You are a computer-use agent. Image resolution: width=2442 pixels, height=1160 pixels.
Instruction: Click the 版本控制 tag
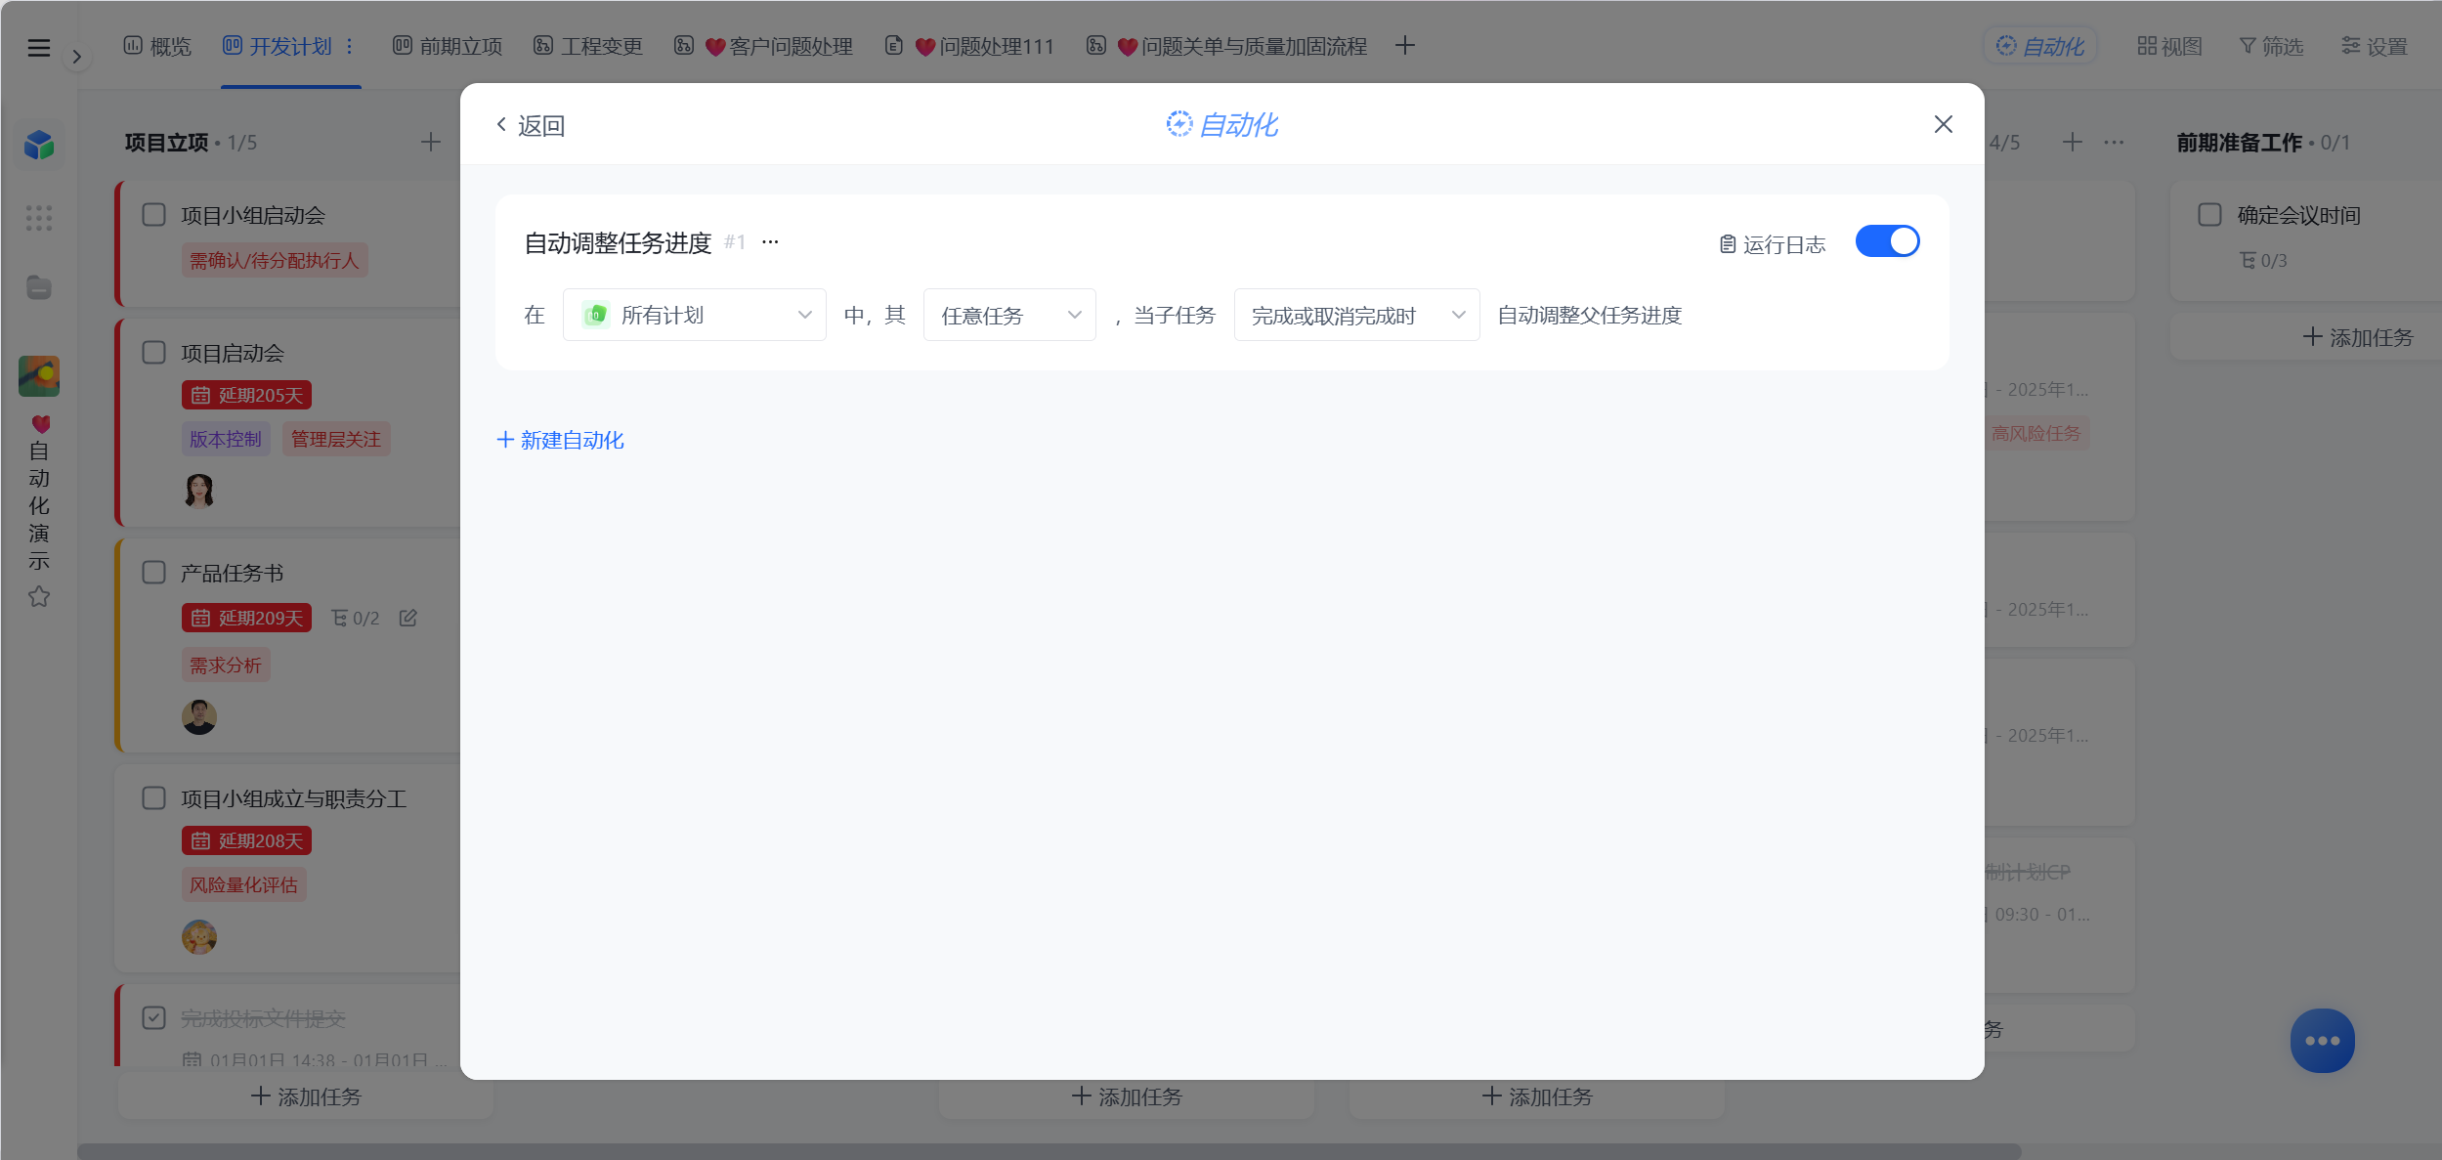pos(226,439)
